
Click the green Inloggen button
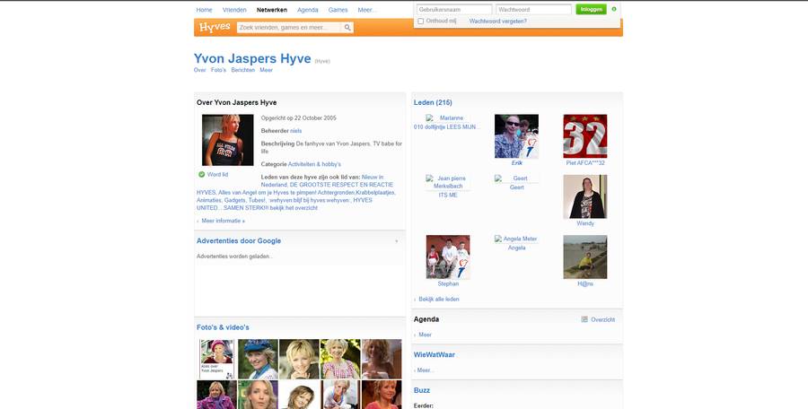[x=591, y=9]
